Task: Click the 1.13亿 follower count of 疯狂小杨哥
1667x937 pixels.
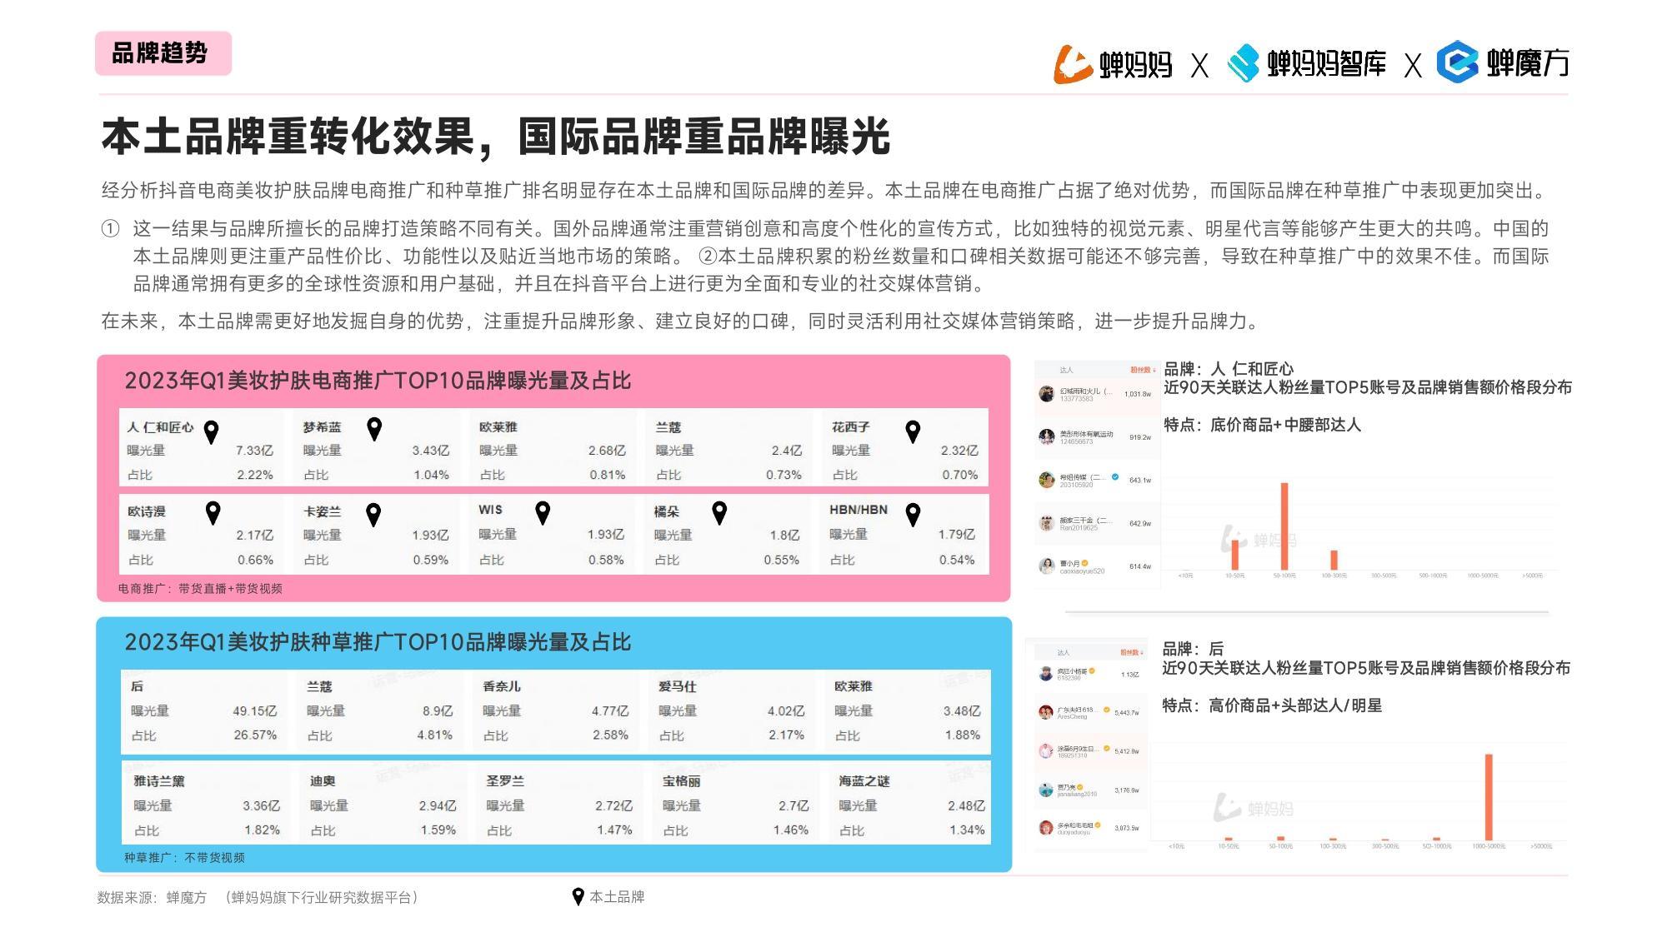Action: point(1130,675)
